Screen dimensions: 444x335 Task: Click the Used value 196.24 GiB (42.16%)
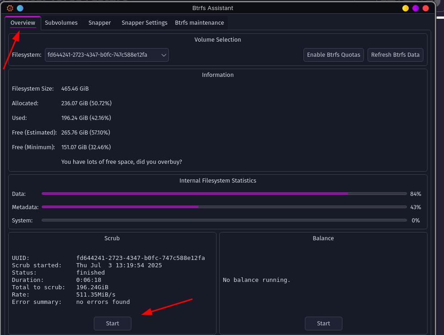pos(86,118)
